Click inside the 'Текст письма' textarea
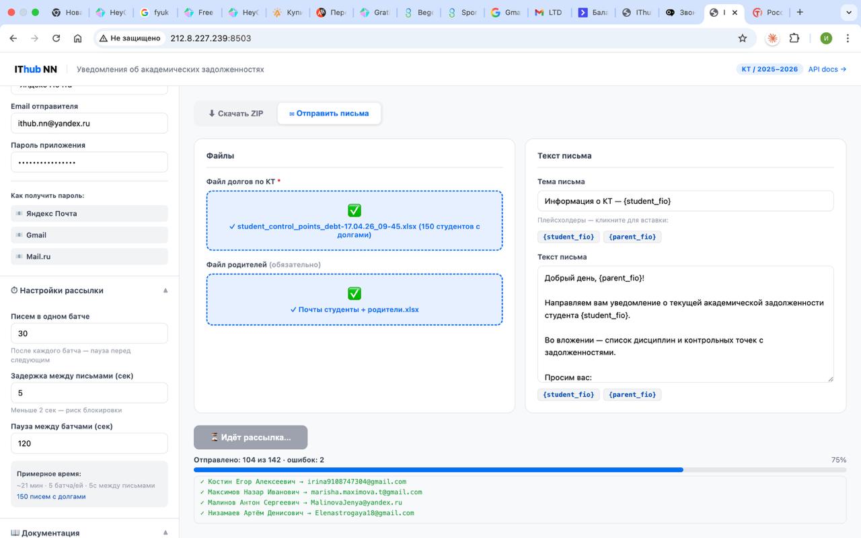The height and width of the screenshot is (538, 861). click(x=685, y=324)
